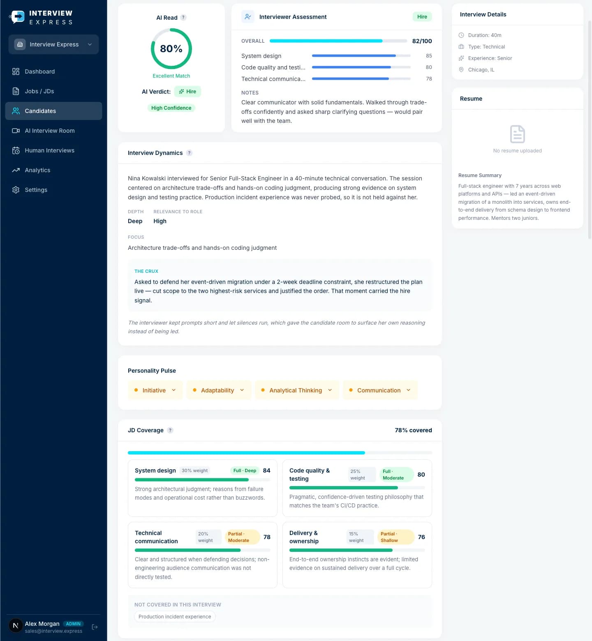Click the Interviewer Assessment Hire badge

422,17
